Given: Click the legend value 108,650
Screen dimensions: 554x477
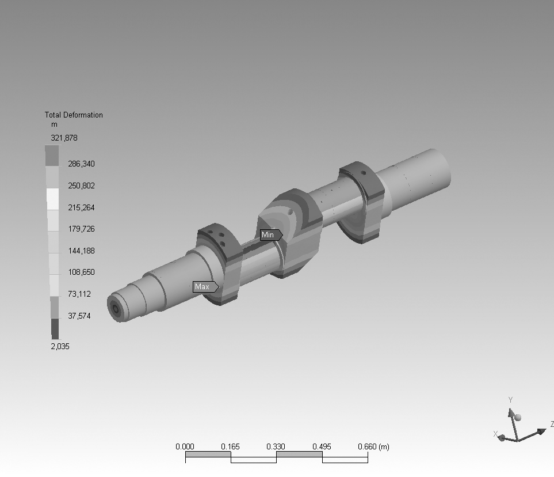Looking at the screenshot, I should pyautogui.click(x=81, y=272).
